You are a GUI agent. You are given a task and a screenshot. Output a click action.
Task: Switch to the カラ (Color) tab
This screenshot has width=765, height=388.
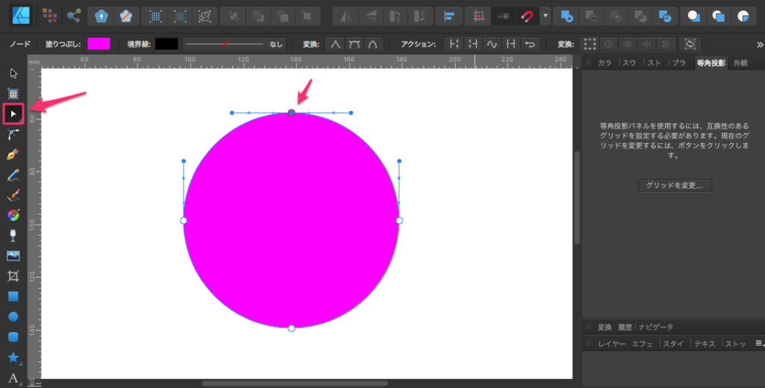pos(605,63)
